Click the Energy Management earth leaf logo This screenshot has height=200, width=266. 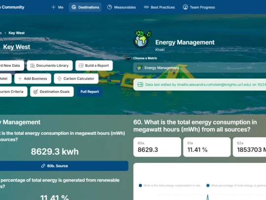[x=142, y=39]
